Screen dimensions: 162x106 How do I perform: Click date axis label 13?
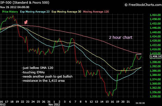pyautogui.click(x=96, y=102)
